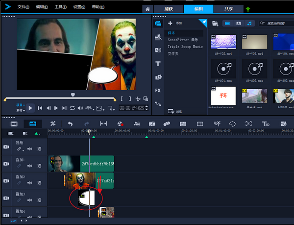Open the 3D title editor icon
Screen dimensions: 294x225
point(266,124)
